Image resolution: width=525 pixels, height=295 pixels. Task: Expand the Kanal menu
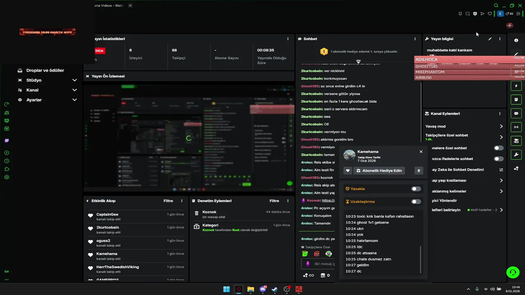coord(75,90)
